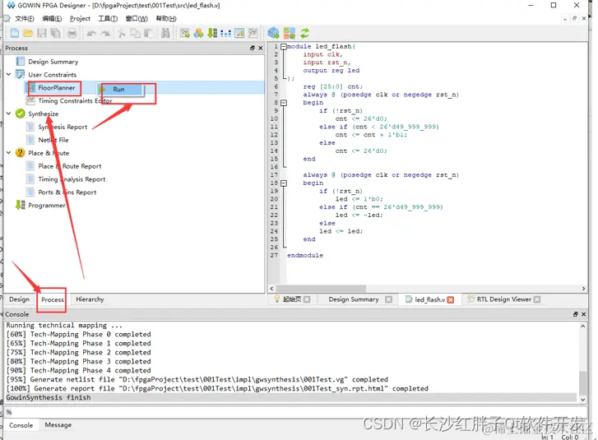Select the Console bottom tab
598x440 pixels.
point(21,425)
